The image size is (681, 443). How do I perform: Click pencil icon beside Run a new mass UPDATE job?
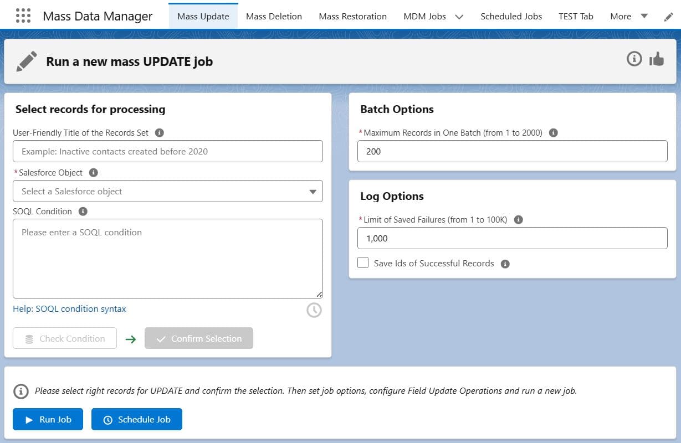click(x=27, y=61)
